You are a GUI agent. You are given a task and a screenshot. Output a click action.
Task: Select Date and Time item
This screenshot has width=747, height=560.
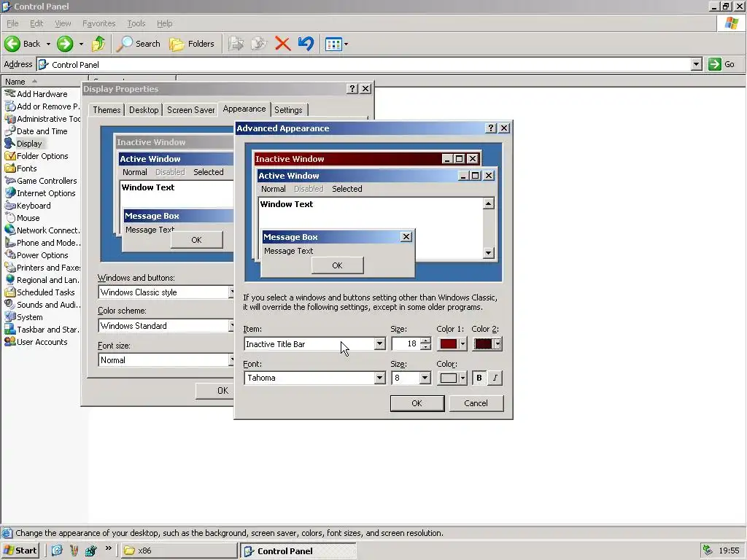(x=36, y=131)
